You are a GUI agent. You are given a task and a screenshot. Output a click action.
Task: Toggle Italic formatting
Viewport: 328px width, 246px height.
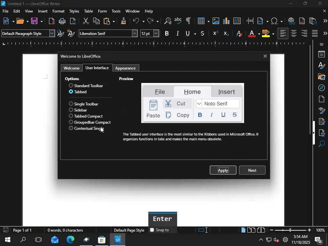[x=177, y=33]
